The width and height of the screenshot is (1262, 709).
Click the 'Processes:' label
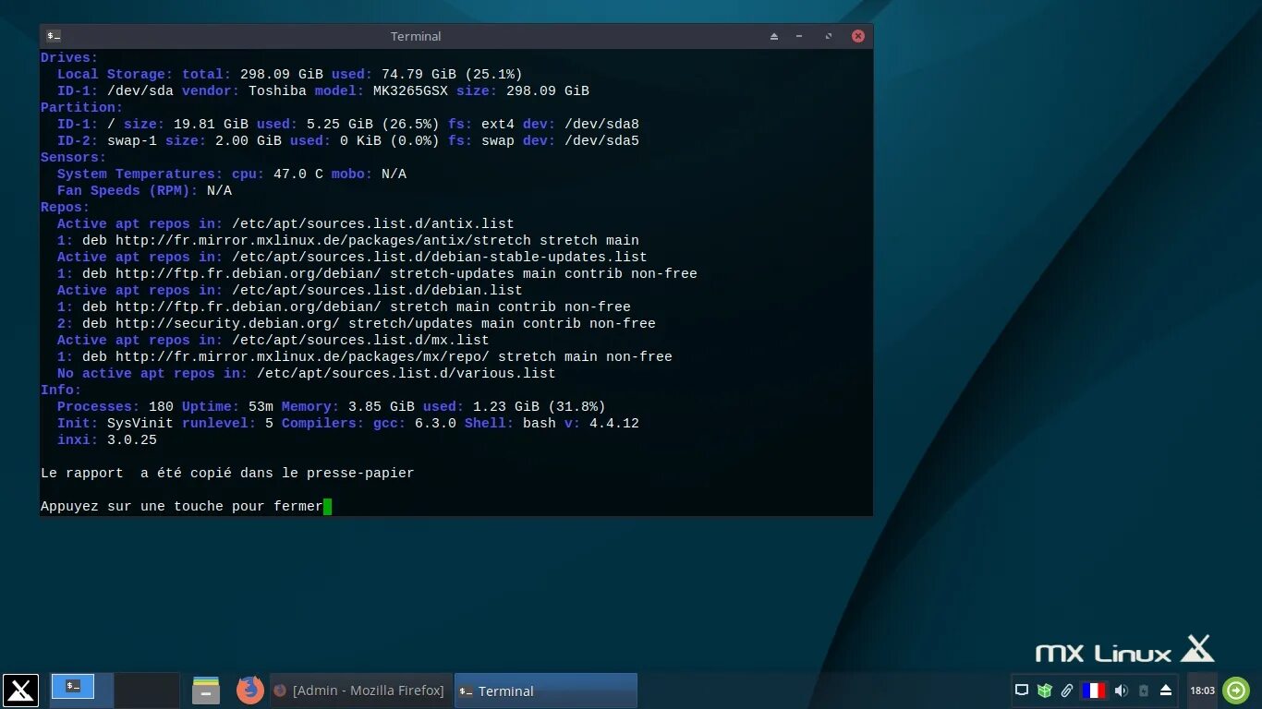pos(99,406)
